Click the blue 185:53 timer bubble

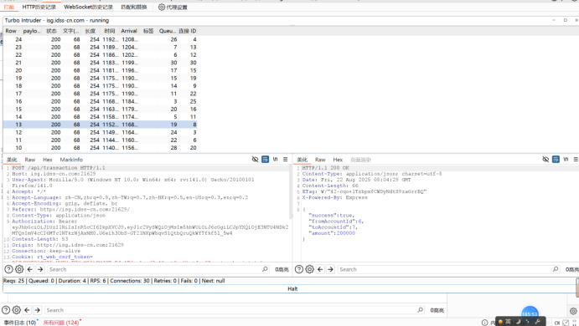530,313
